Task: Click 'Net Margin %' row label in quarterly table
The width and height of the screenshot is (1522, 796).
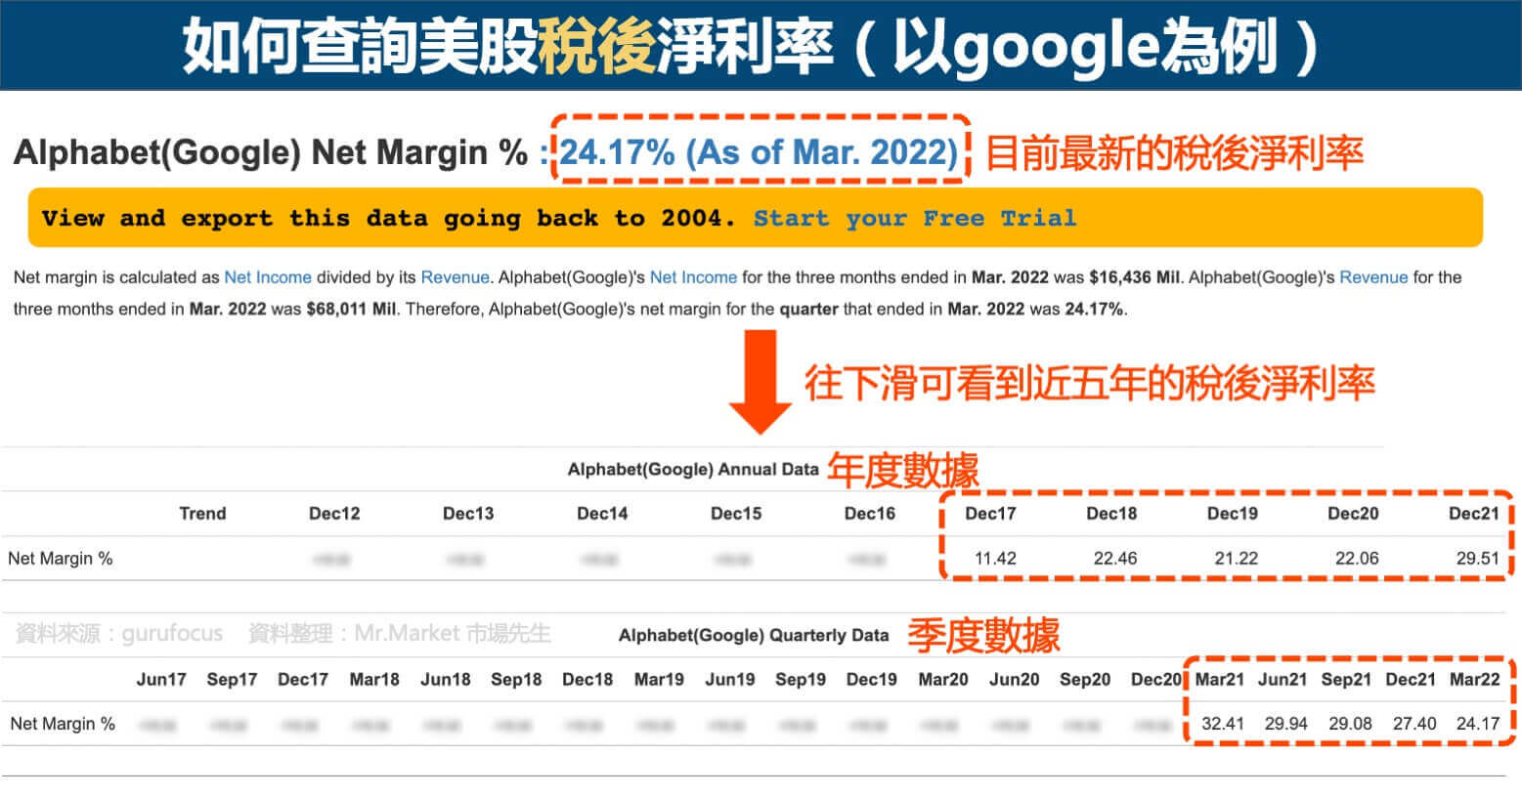Action: [63, 724]
